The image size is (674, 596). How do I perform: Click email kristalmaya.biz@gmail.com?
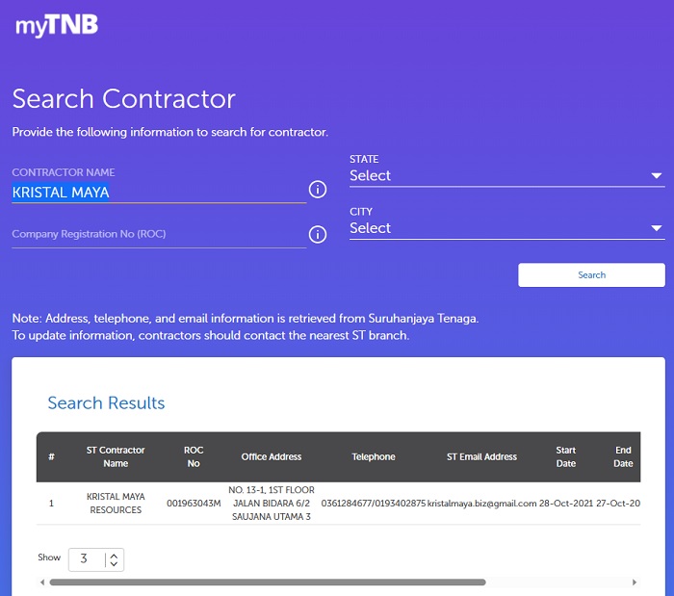click(x=481, y=504)
